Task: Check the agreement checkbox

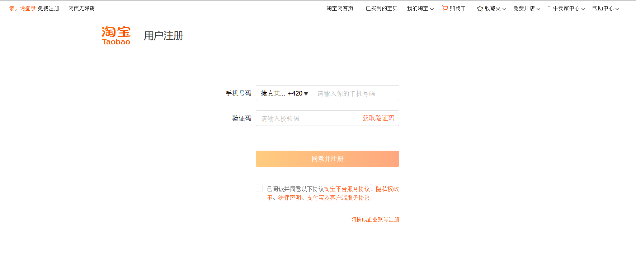Action: tap(259, 188)
